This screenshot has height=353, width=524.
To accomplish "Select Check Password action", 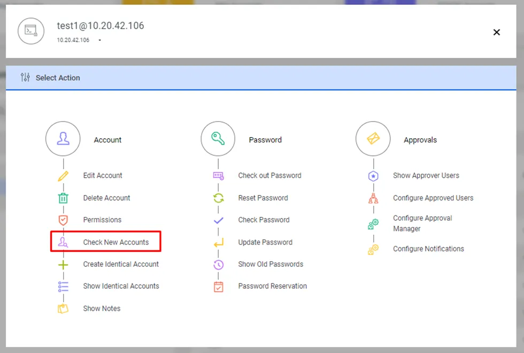I will (264, 220).
